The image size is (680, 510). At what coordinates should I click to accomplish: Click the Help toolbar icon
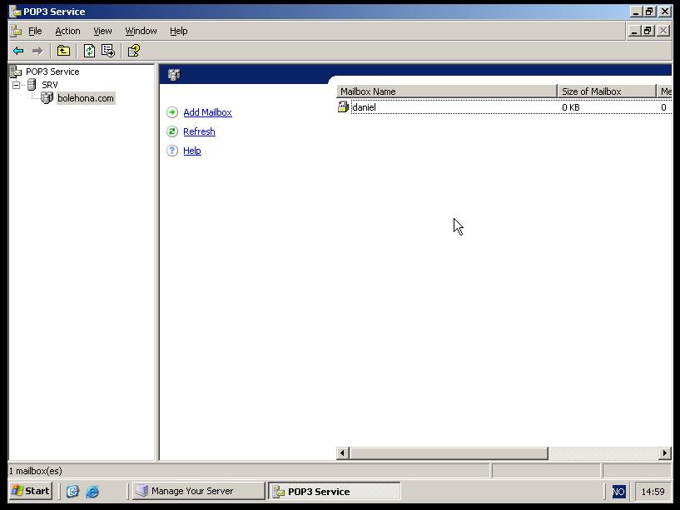click(x=133, y=51)
